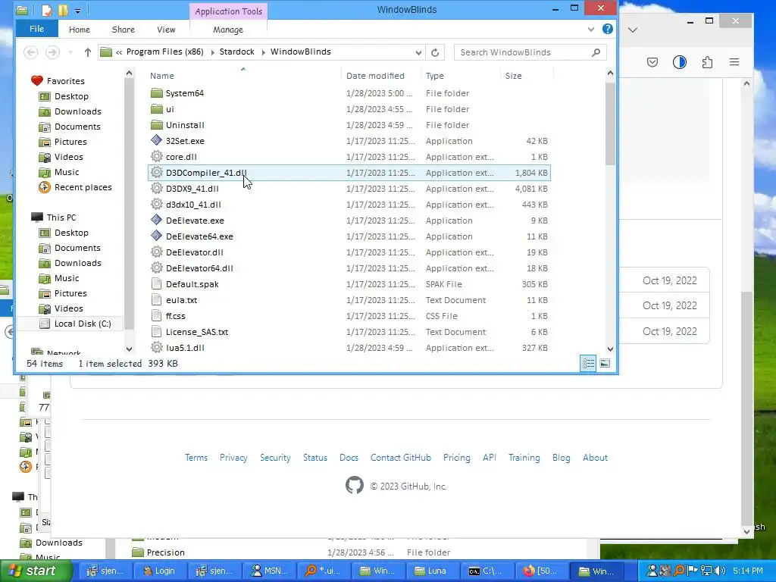Sort by the Name column header

162,76
